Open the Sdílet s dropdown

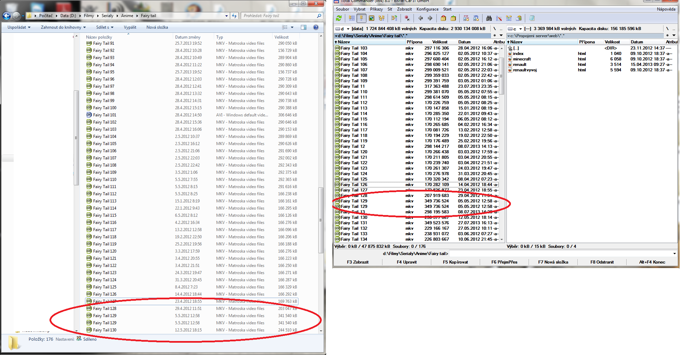pos(104,27)
